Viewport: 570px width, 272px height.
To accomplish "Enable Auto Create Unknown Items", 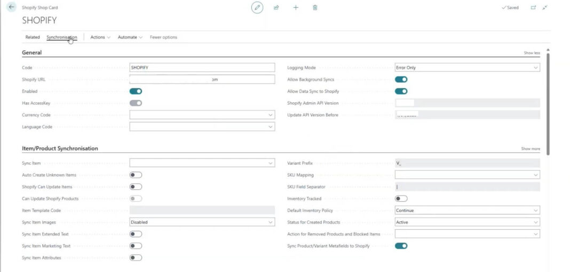I will tap(136, 175).
